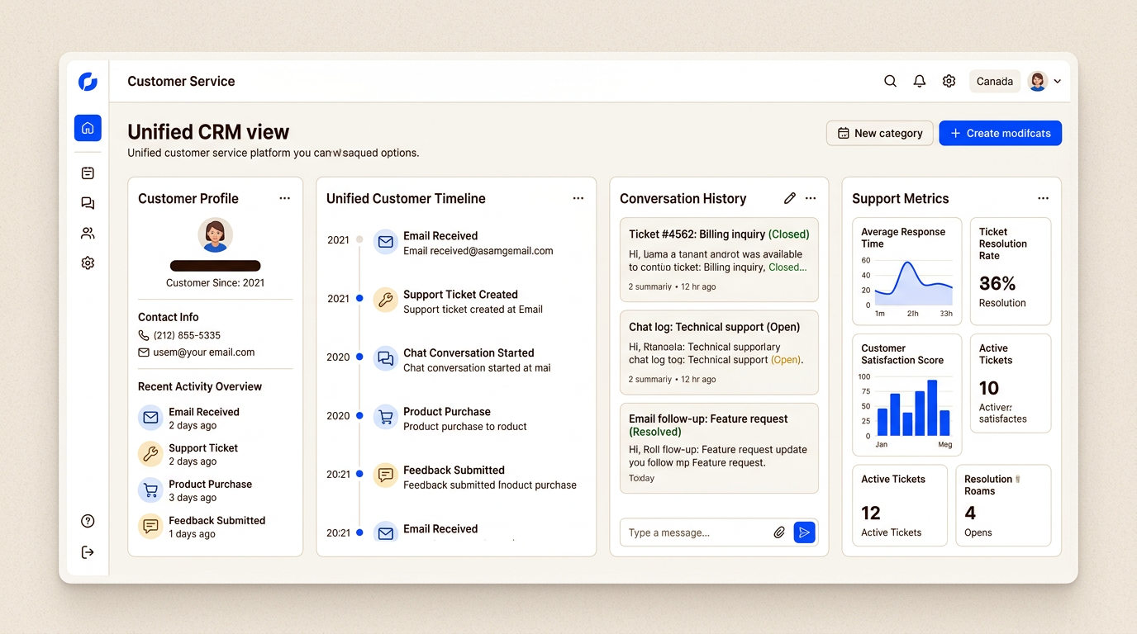Click the paperclip attachment icon

[778, 532]
